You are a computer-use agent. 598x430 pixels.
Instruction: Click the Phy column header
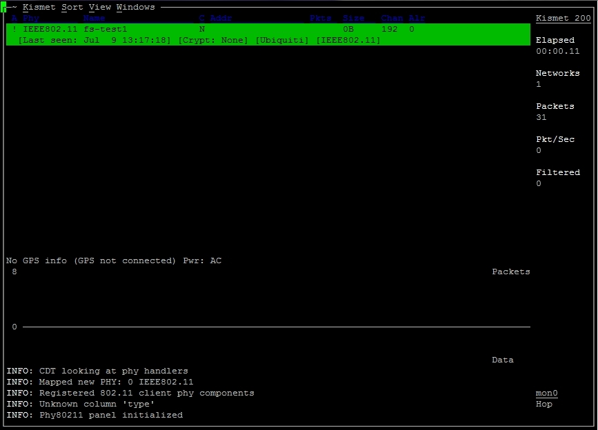(x=31, y=19)
